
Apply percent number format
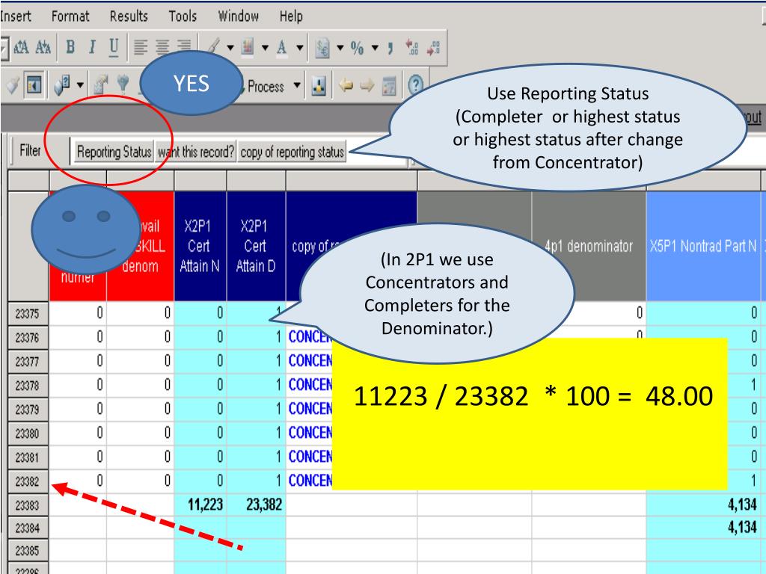pos(357,48)
